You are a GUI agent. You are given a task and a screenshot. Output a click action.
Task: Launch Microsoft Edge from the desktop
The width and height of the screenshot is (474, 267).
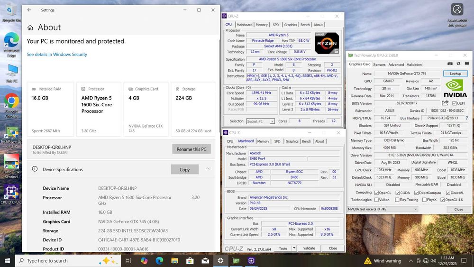click(x=11, y=45)
